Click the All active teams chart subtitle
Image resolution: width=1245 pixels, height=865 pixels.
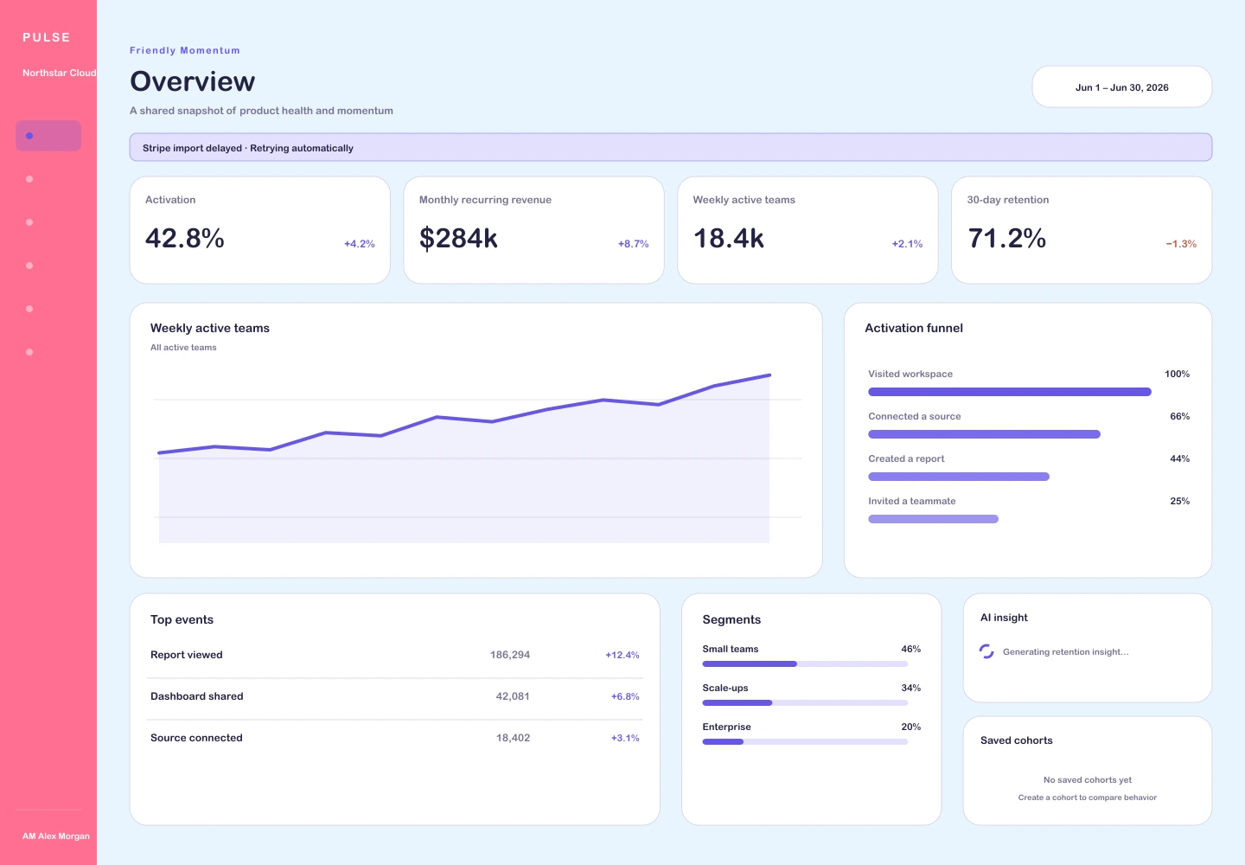pos(183,348)
